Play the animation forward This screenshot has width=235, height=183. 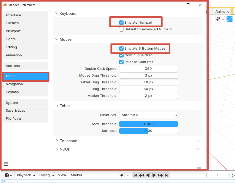click(x=154, y=175)
